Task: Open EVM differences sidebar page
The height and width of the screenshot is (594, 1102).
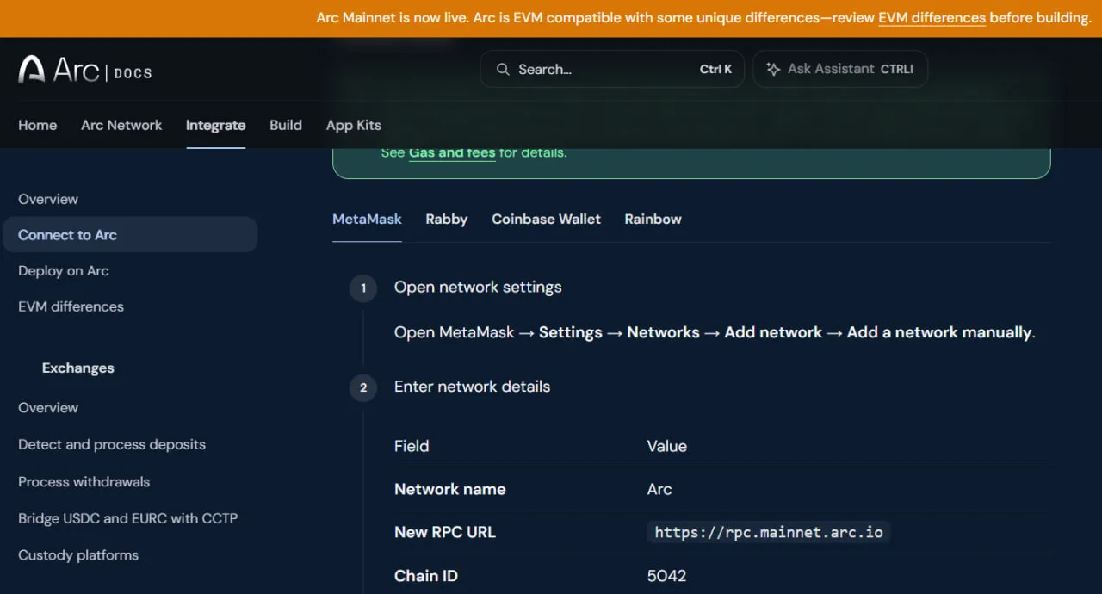Action: (x=71, y=306)
